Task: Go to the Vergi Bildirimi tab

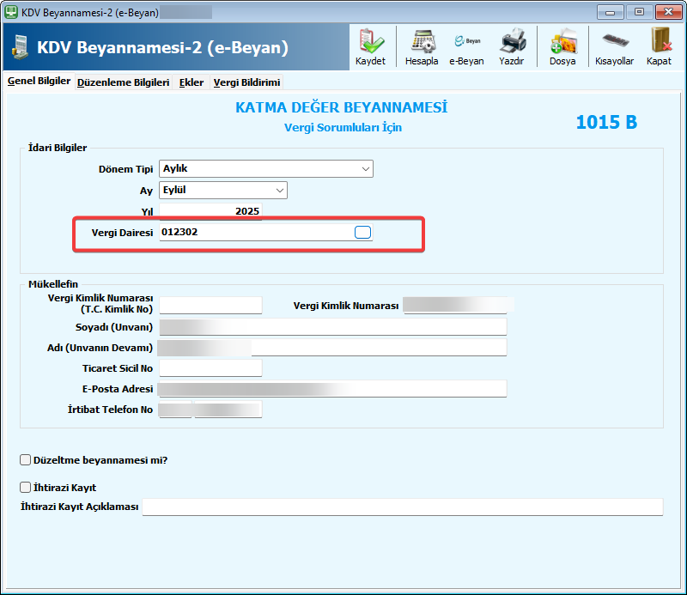Action: point(246,82)
